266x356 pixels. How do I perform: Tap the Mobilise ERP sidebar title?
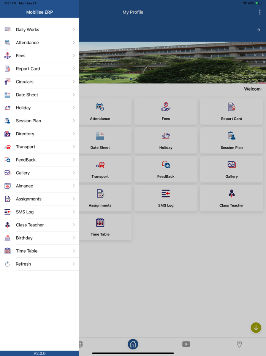40,12
